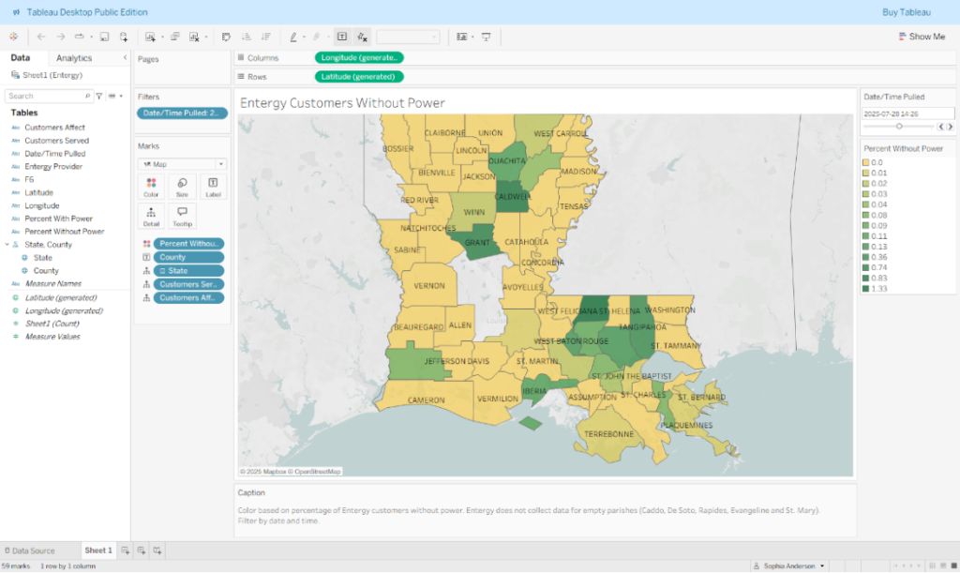Click the Size marks card button
This screenshot has height=573, width=960.
(x=183, y=188)
